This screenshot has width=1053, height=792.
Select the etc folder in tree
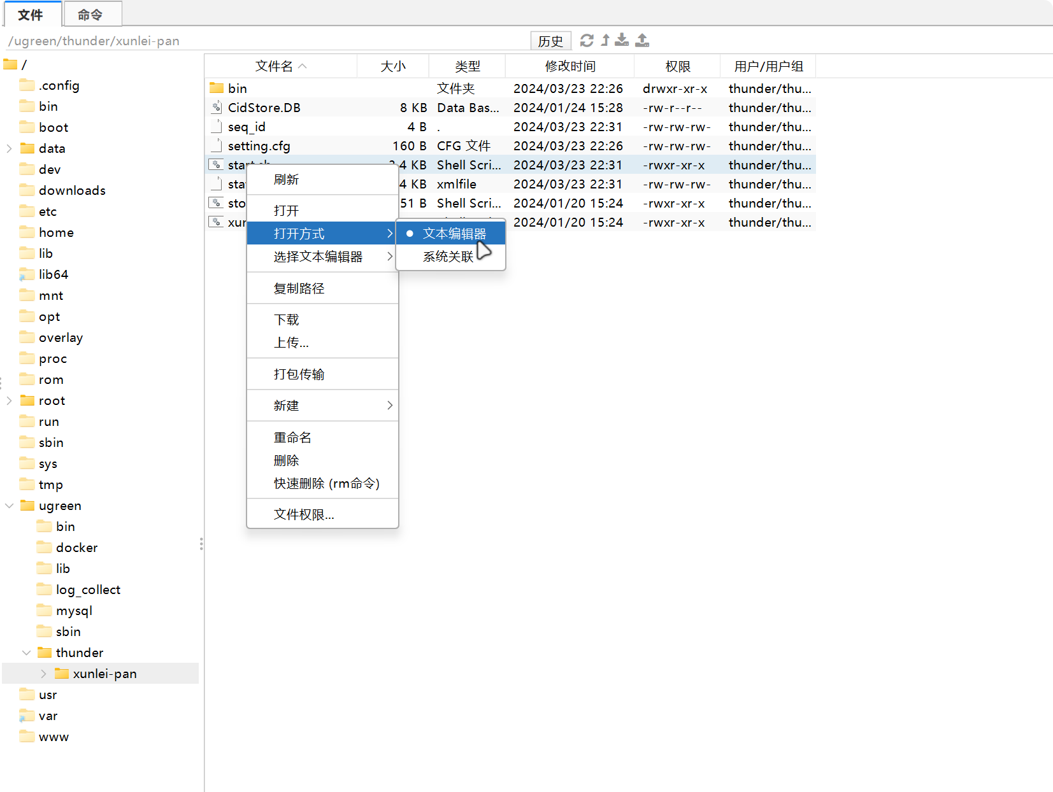(48, 211)
